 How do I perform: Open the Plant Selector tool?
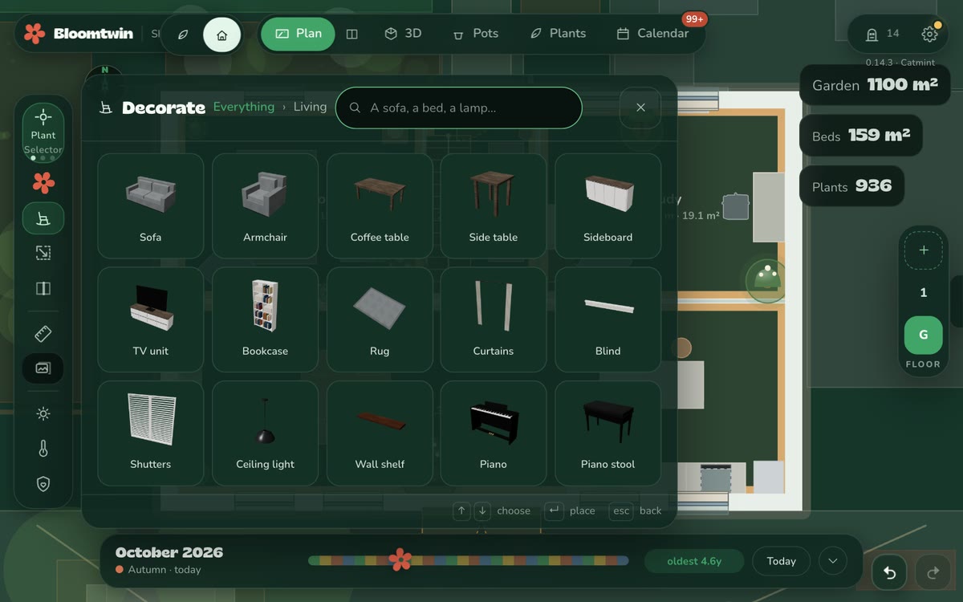43,133
